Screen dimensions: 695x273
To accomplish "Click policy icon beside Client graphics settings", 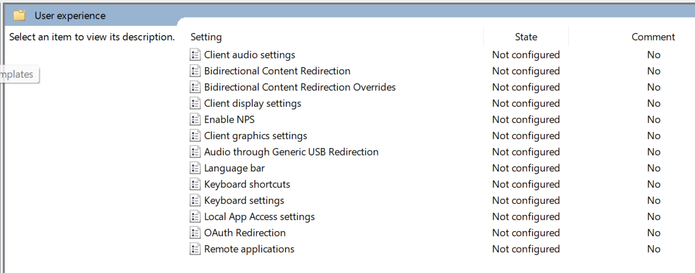I will (x=195, y=136).
